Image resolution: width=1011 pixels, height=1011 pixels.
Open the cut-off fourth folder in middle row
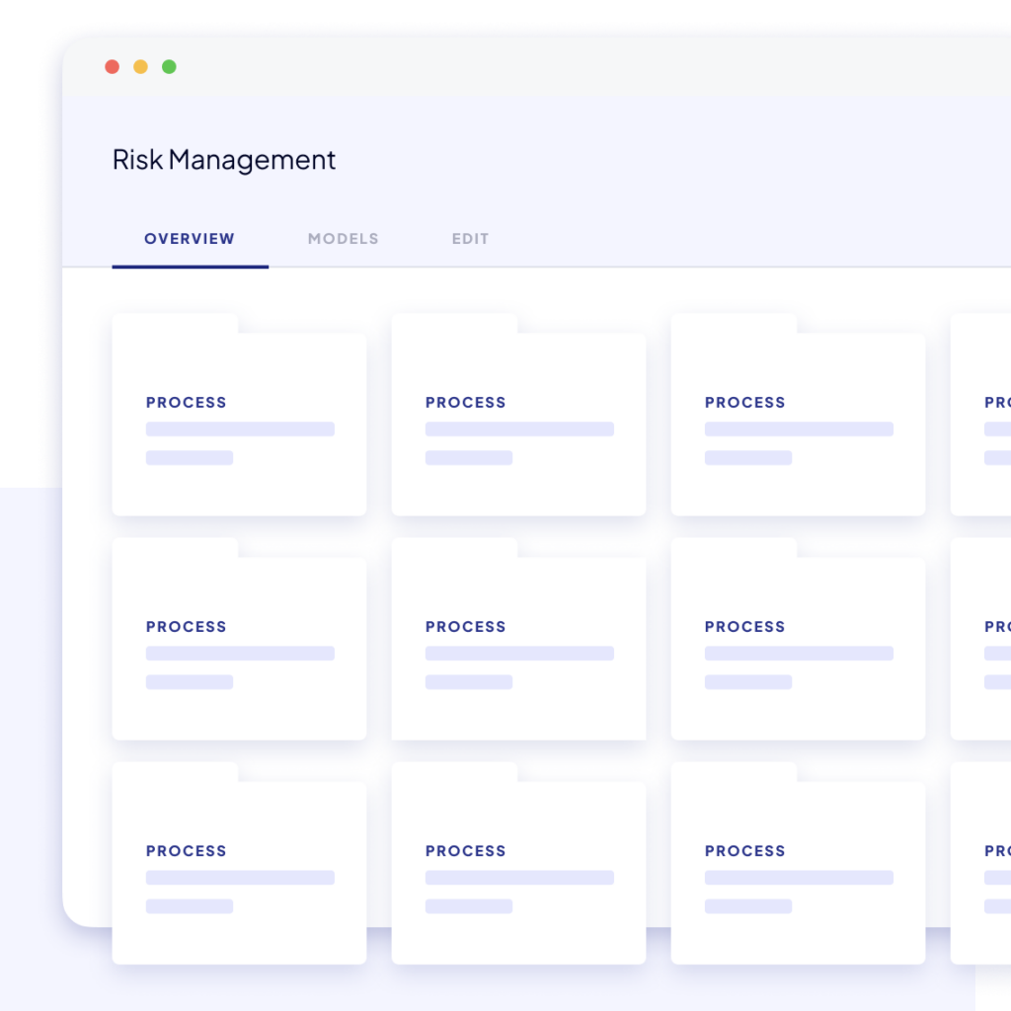pos(982,647)
